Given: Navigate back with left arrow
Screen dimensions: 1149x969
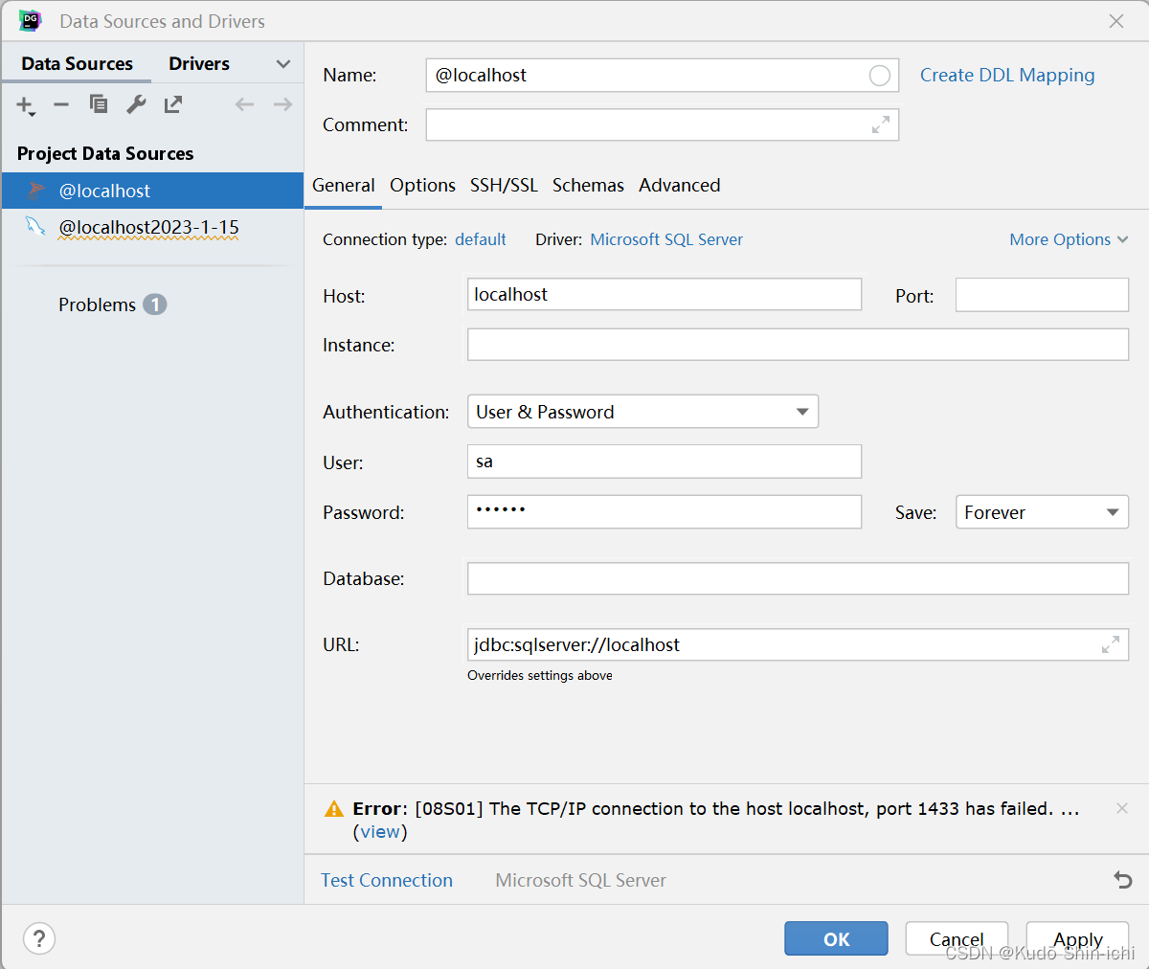Looking at the screenshot, I should point(245,104).
